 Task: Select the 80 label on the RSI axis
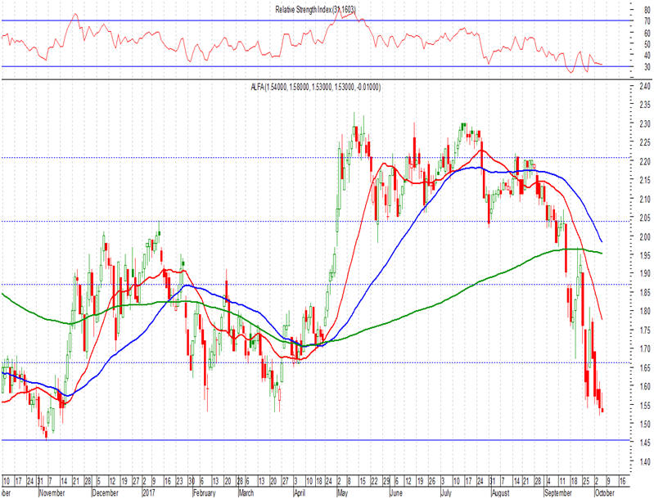click(x=647, y=11)
